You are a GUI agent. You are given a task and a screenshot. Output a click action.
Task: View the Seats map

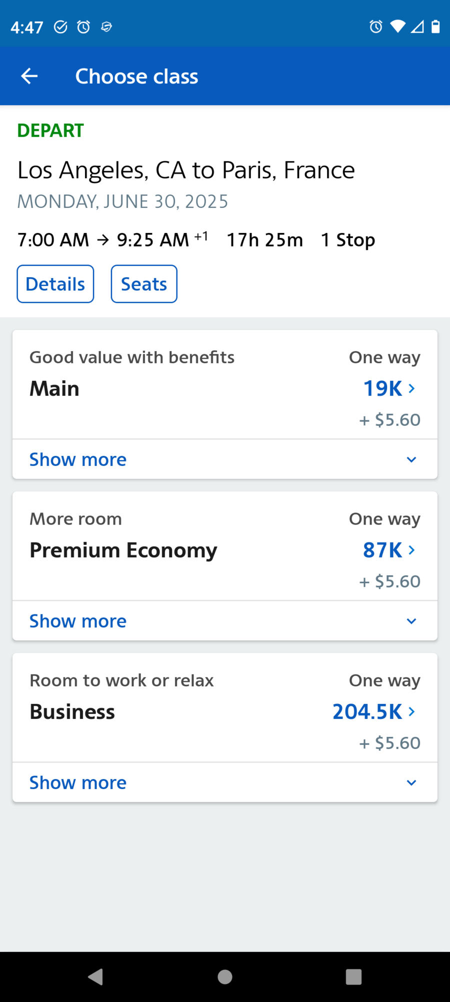click(144, 284)
